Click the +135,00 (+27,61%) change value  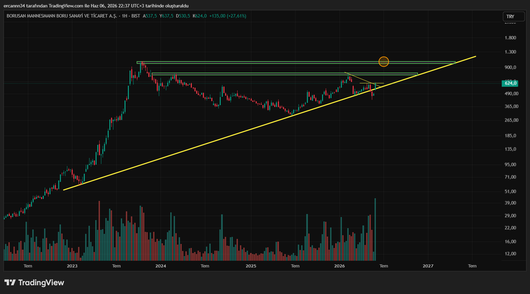point(228,16)
